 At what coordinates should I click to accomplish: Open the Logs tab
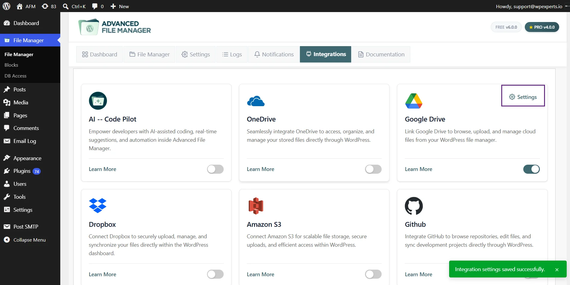click(x=232, y=54)
